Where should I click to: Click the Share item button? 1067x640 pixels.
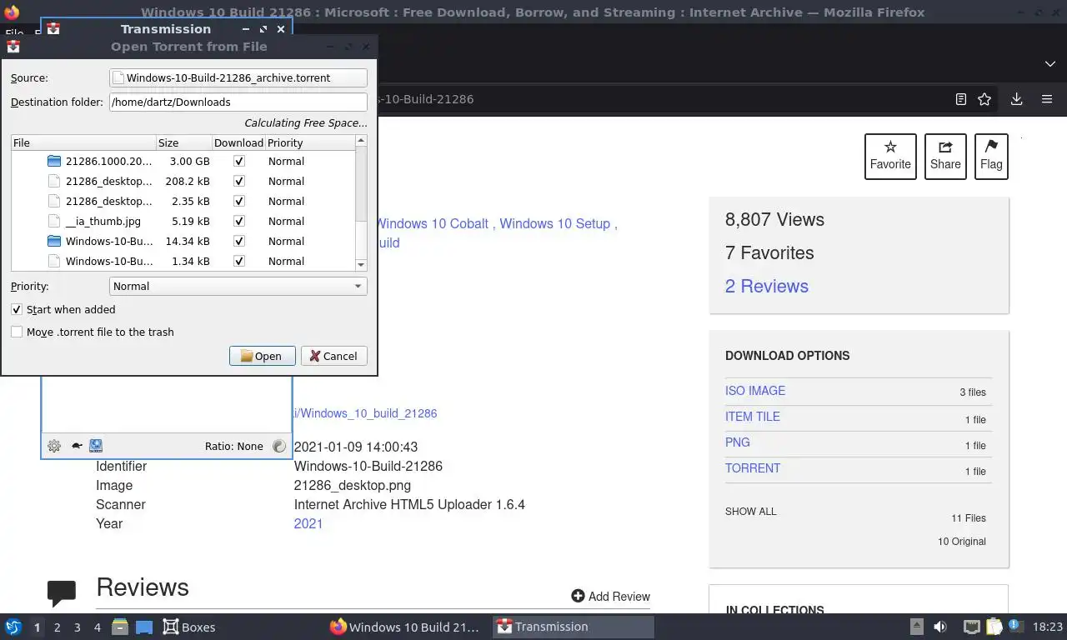point(945,156)
